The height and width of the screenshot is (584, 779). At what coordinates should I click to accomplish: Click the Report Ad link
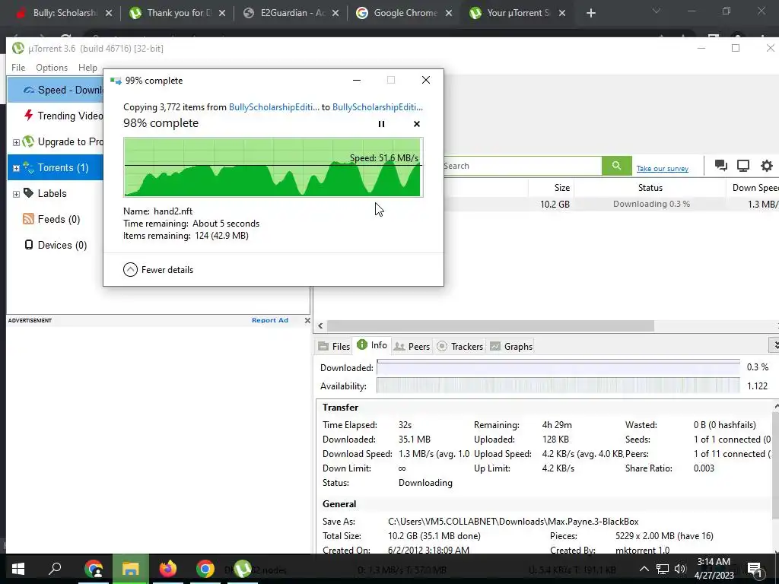[270, 320]
